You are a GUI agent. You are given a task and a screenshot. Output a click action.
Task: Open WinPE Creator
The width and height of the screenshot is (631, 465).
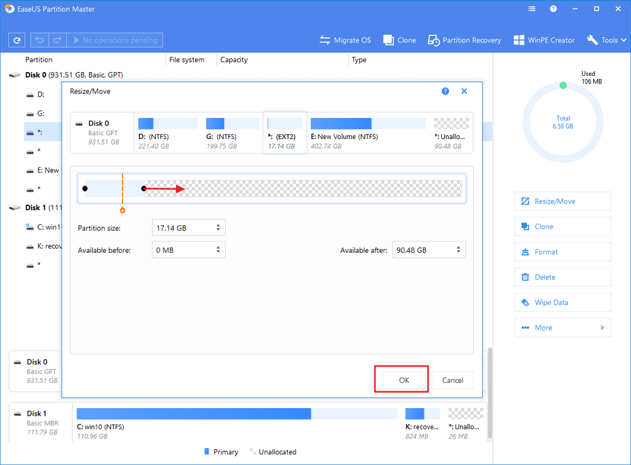coord(544,40)
